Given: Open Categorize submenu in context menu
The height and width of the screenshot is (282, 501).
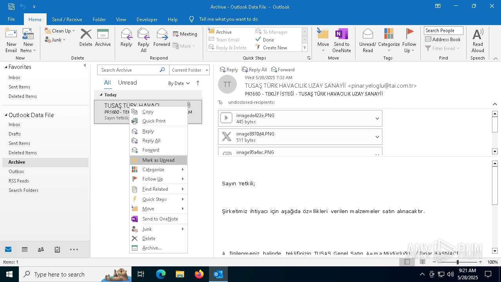Looking at the screenshot, I should click(159, 170).
